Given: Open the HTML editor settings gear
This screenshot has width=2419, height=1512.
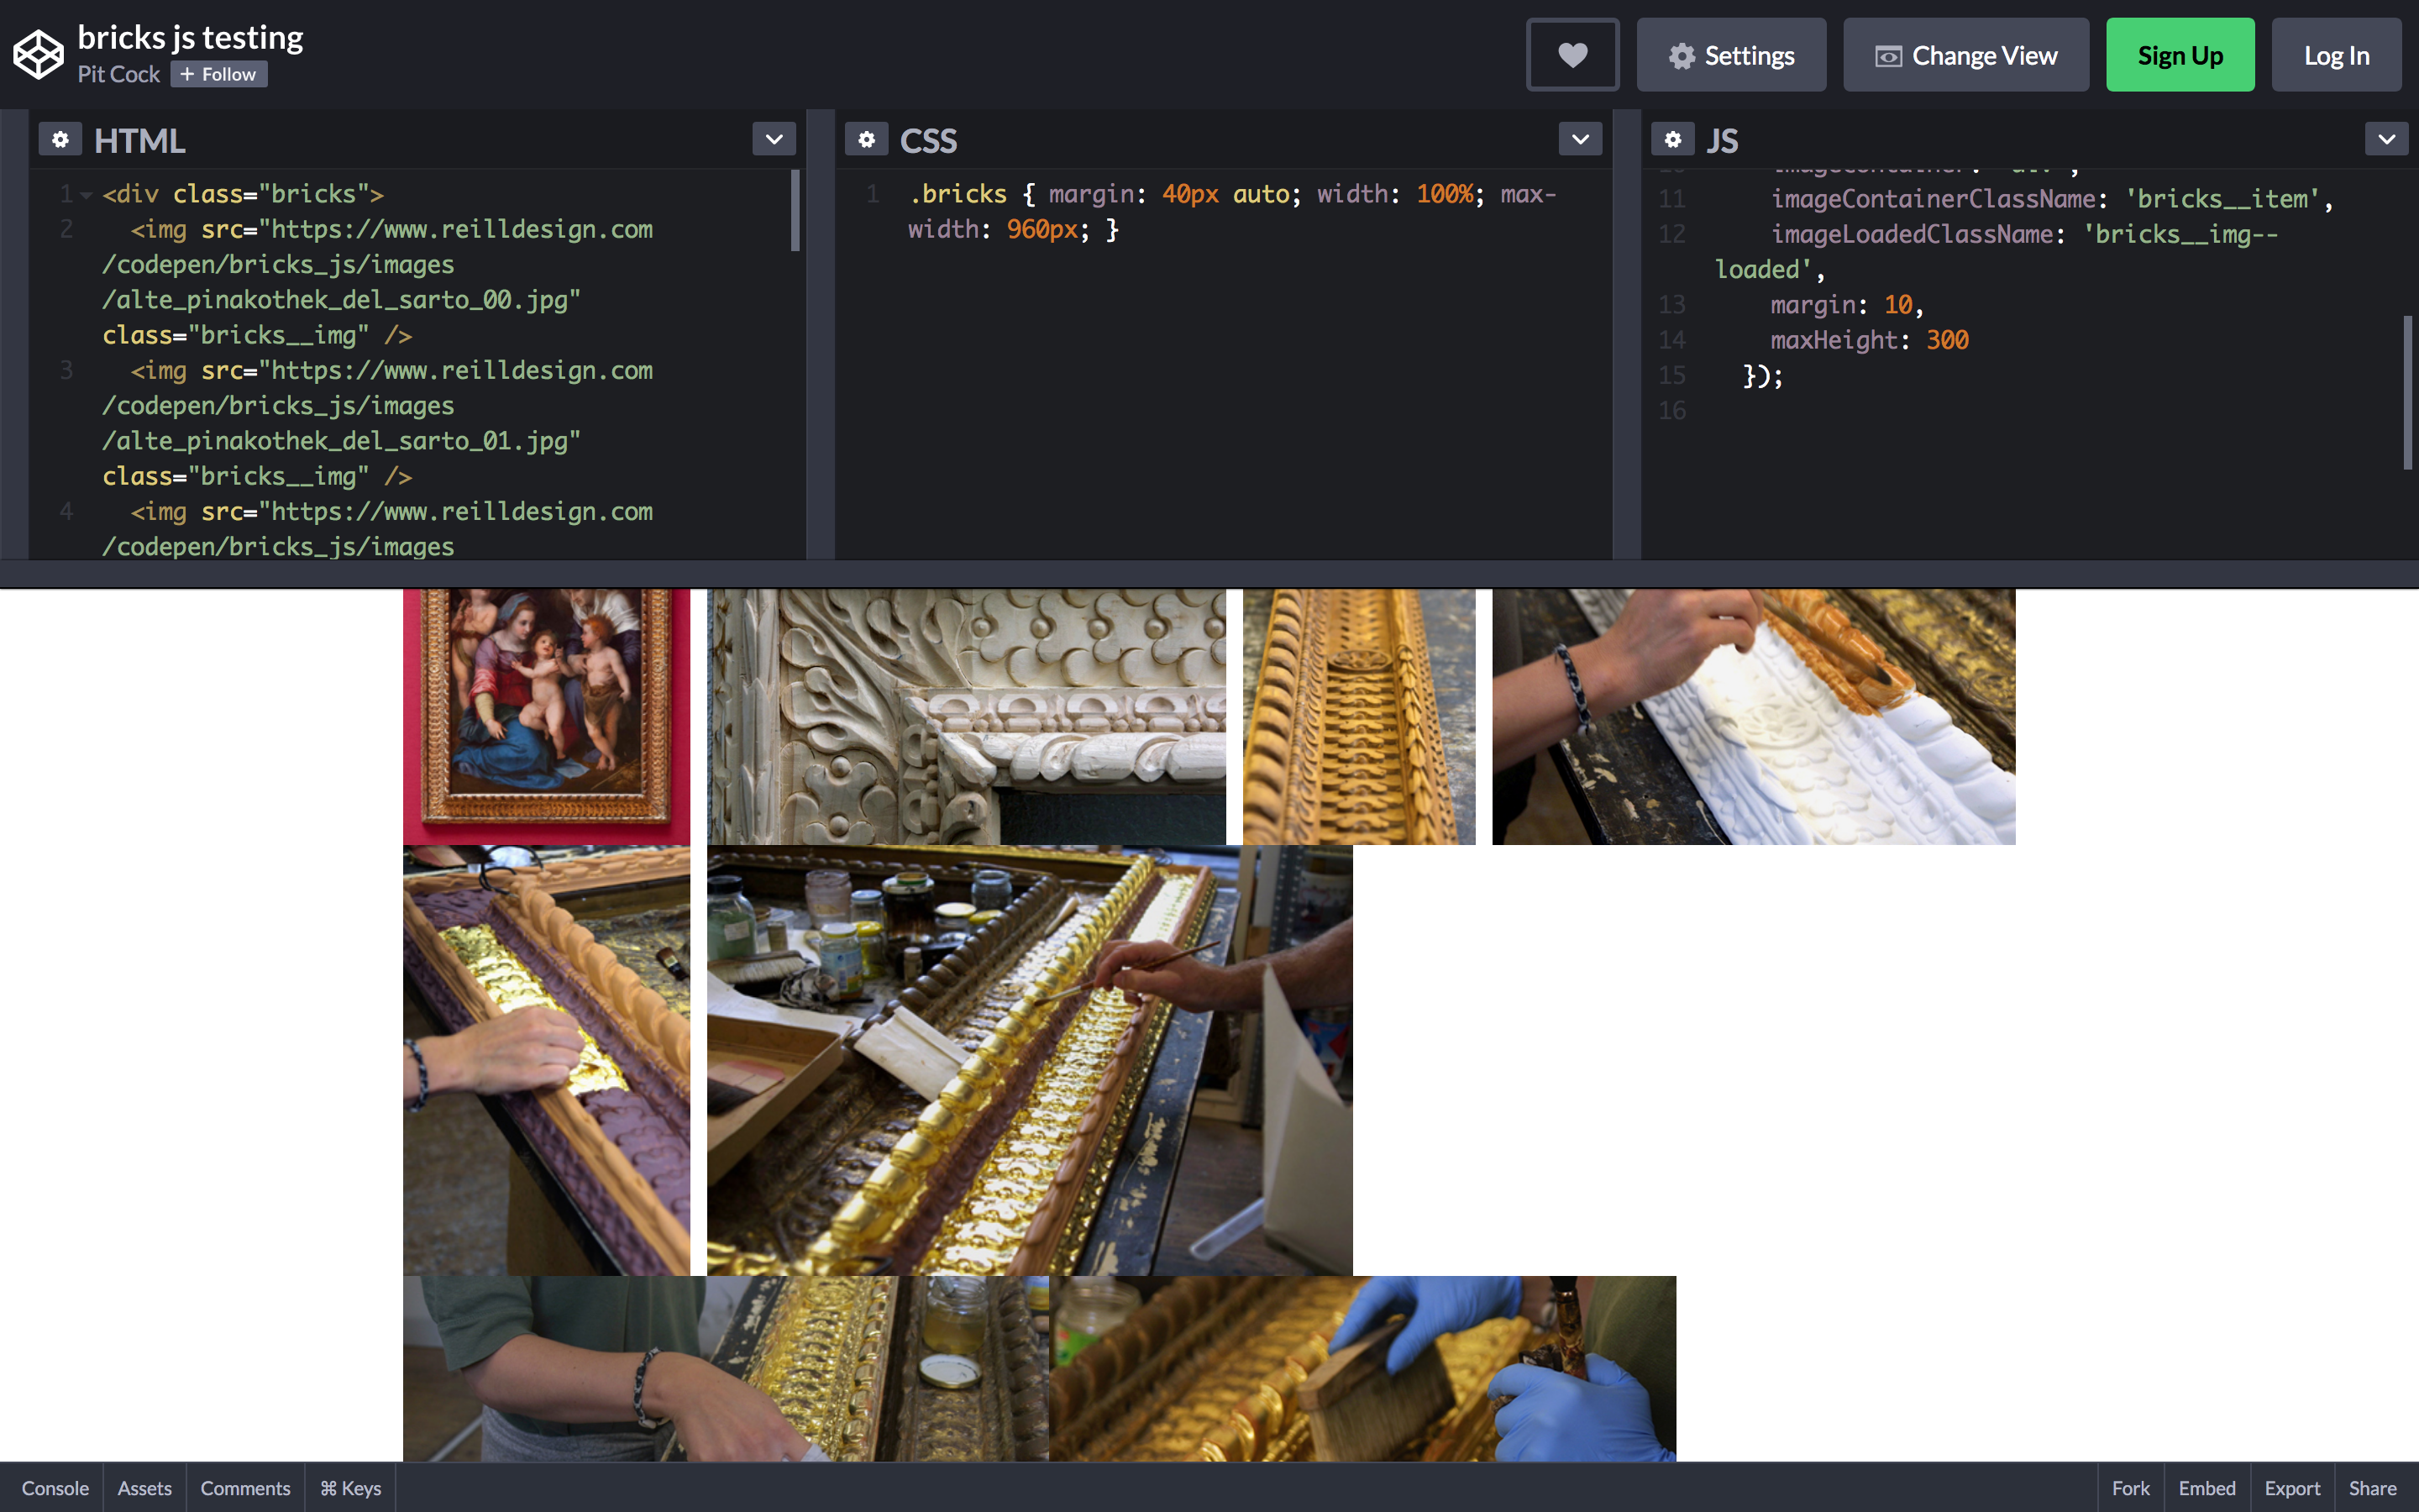Looking at the screenshot, I should (60, 140).
